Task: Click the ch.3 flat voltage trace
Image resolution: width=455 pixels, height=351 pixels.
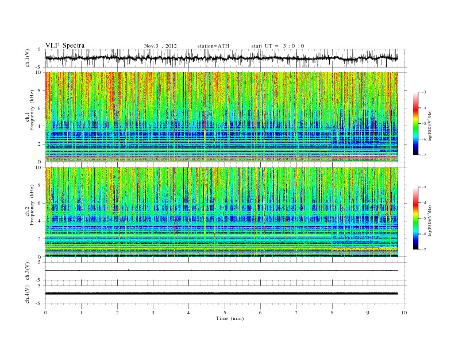Action: point(221,271)
